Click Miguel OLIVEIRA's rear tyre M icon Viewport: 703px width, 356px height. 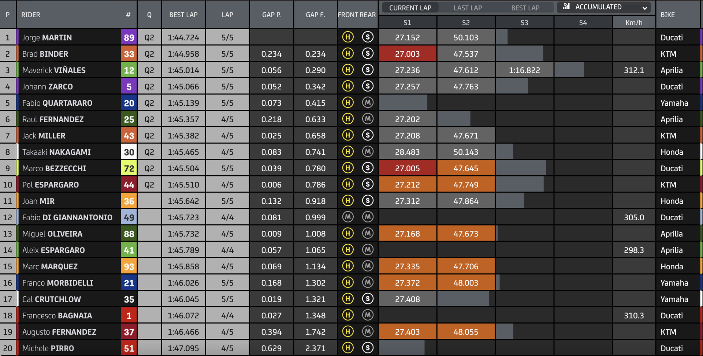[x=368, y=233]
